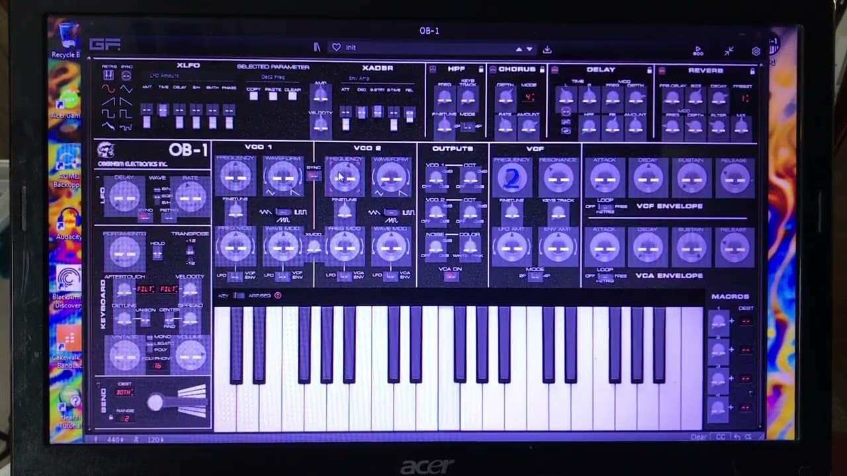Toggle the Chorus lock icon
This screenshot has height=476, width=847.
coord(542,69)
